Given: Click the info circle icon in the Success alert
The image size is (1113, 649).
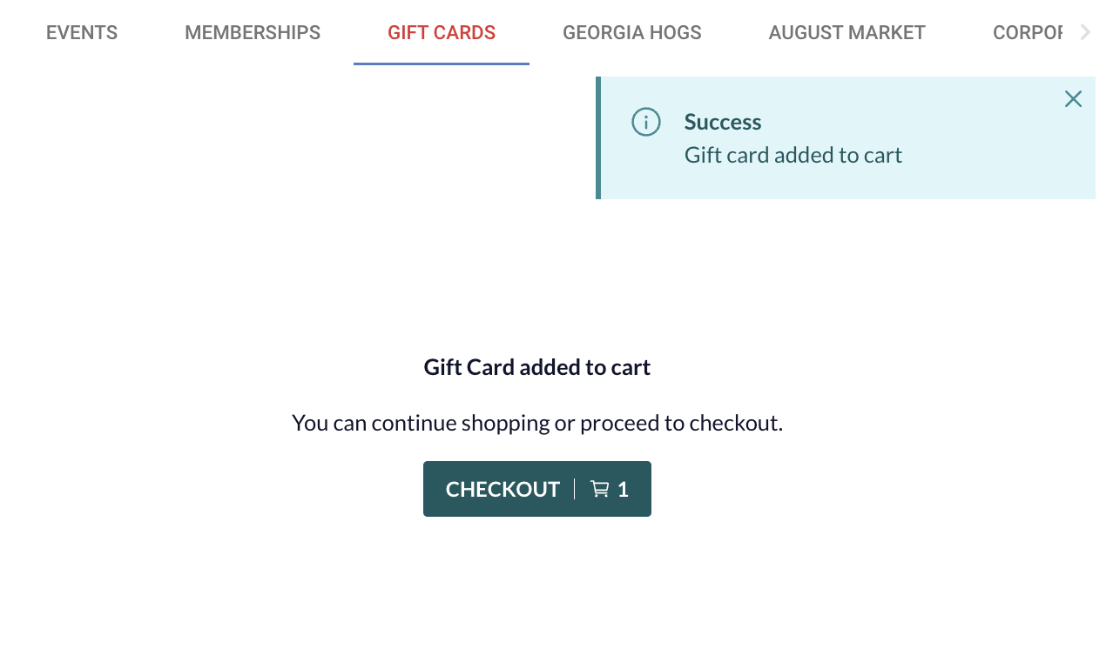Looking at the screenshot, I should point(646,122).
